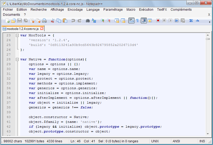Close the mootools tab with red X
The image size is (213, 145).
point(42,29)
